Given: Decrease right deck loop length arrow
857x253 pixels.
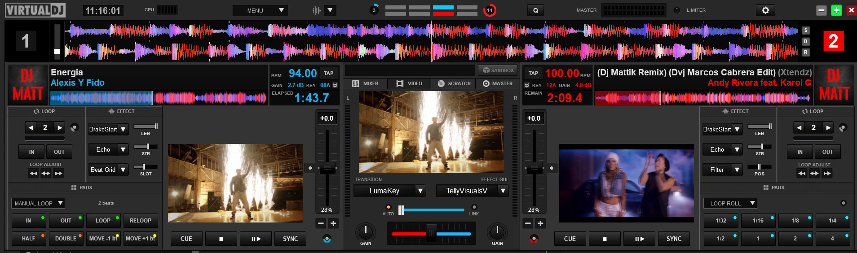Looking at the screenshot, I should click(x=799, y=128).
